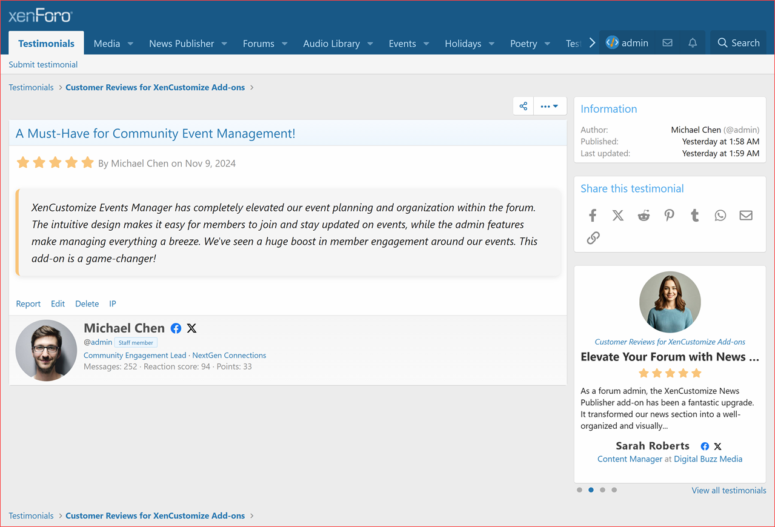Viewport: 775px width, 527px height.
Task: Open Sarah Roberts' Facebook icon
Action: point(705,446)
